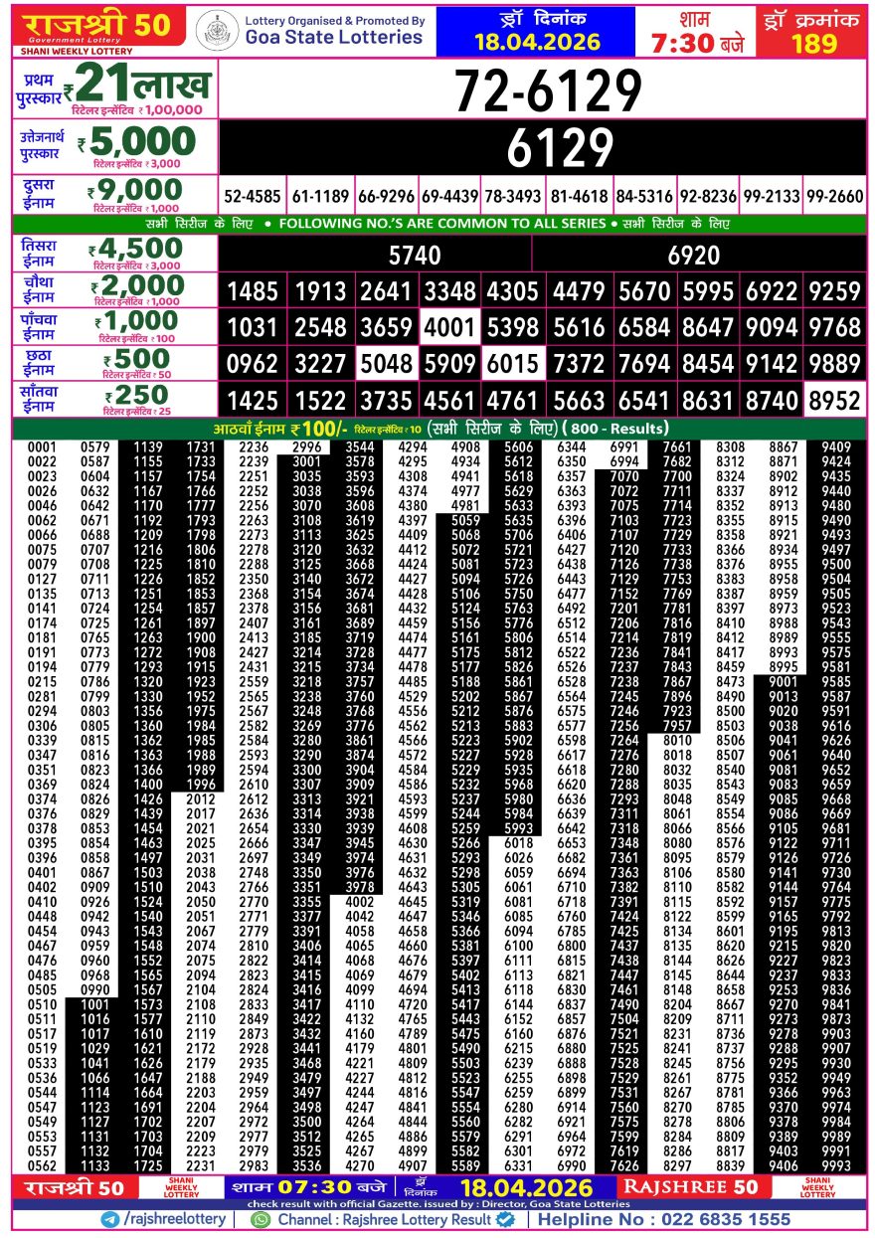This screenshot has height=1238, width=875.
Task: Select the consolation prize number 6129
Action: click(x=546, y=148)
